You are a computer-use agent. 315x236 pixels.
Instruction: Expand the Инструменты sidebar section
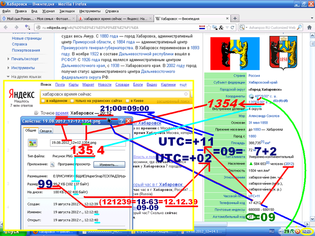8,68
